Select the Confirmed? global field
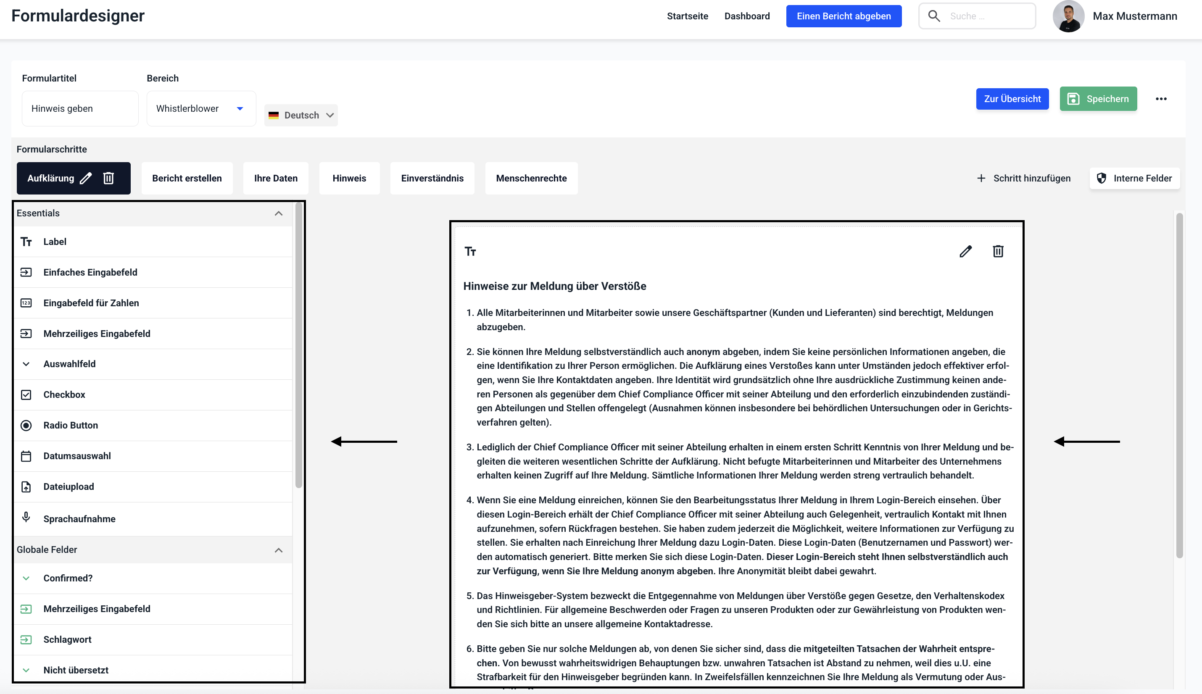The height and width of the screenshot is (694, 1202). (68, 578)
